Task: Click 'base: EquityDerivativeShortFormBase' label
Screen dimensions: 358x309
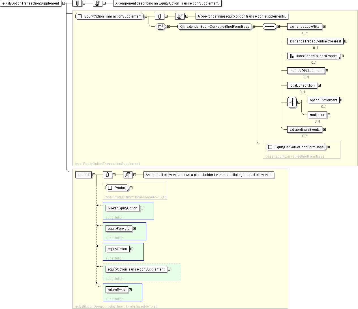Action: pyautogui.click(x=295, y=156)
